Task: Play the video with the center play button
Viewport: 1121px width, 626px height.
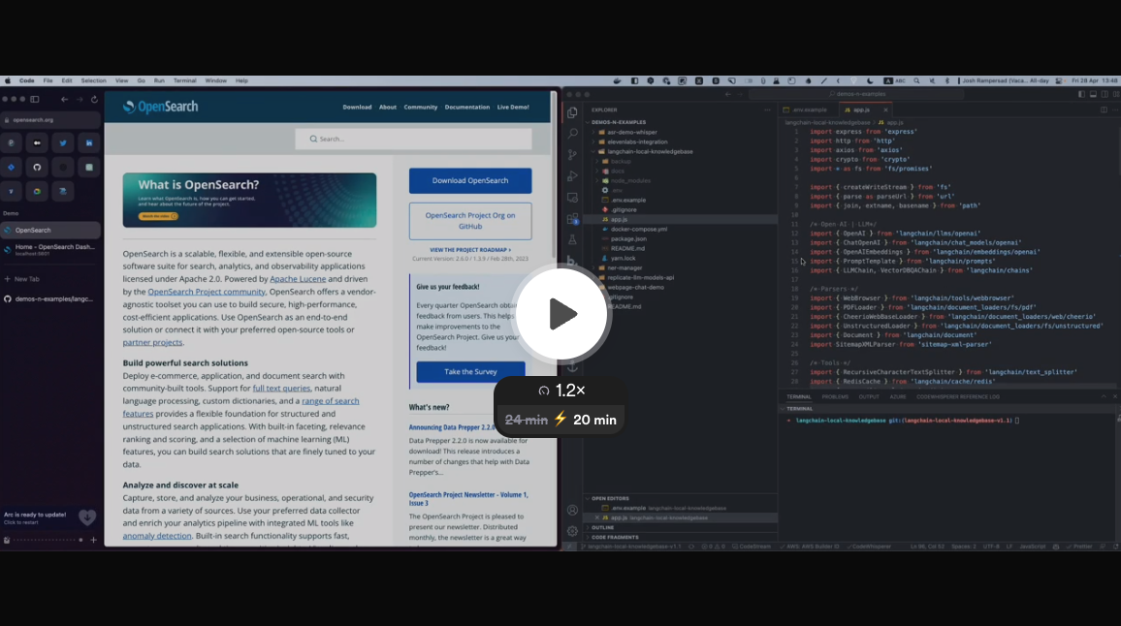Action: tap(560, 314)
